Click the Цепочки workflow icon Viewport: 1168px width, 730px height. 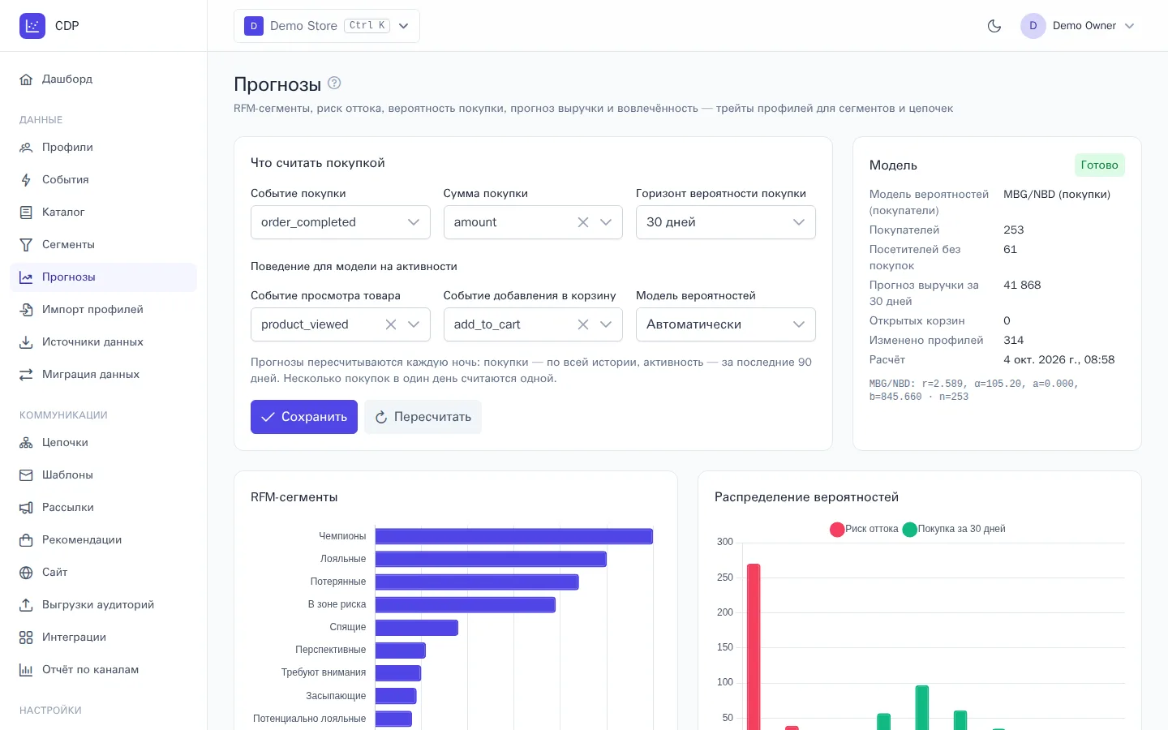(x=26, y=443)
